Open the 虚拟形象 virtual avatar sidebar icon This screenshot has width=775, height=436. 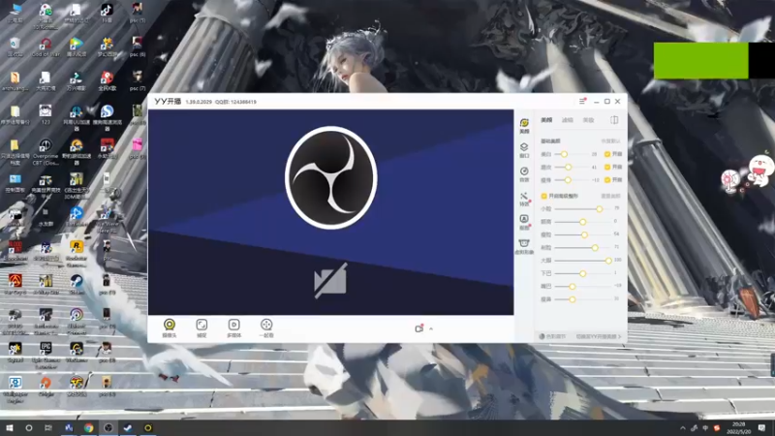524,246
